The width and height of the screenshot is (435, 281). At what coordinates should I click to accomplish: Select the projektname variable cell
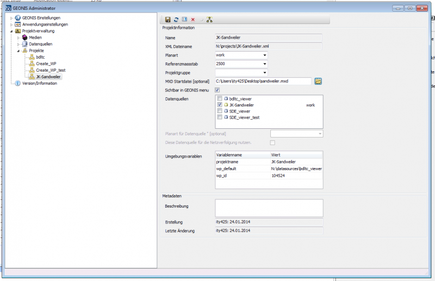[x=243, y=162]
